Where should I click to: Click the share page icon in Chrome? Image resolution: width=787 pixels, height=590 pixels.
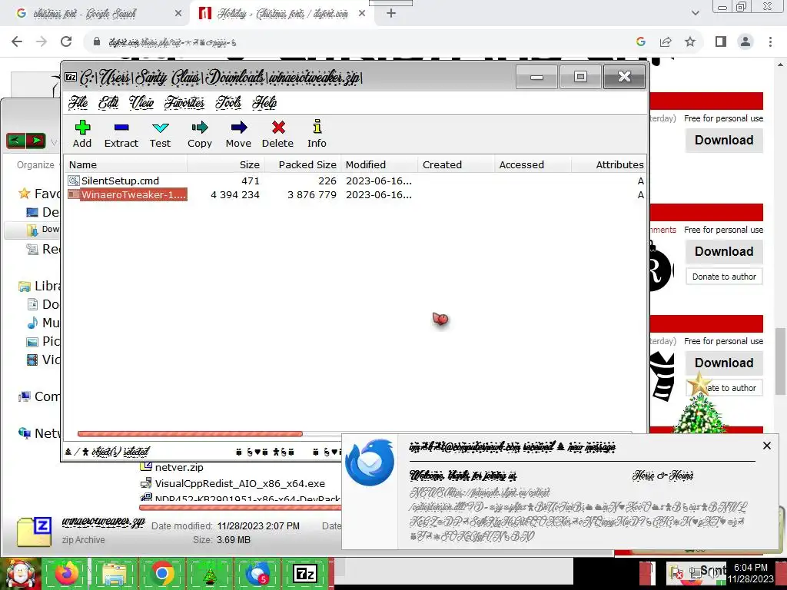666,41
